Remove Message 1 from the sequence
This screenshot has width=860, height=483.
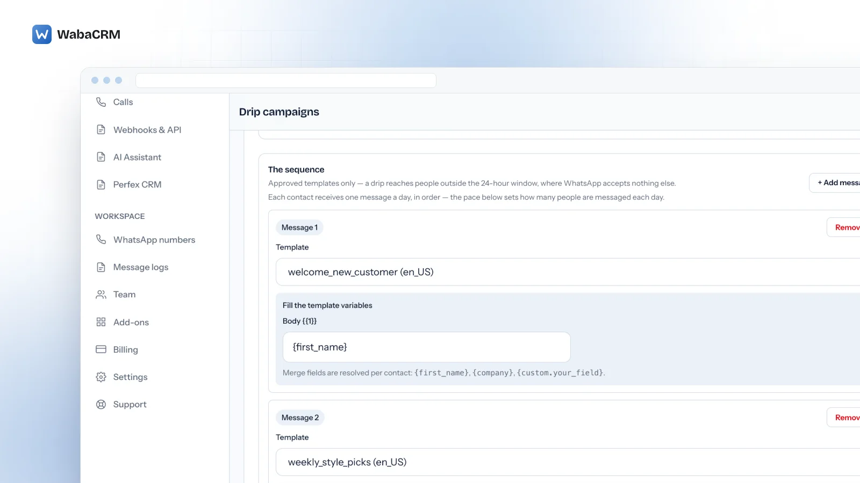(x=844, y=228)
